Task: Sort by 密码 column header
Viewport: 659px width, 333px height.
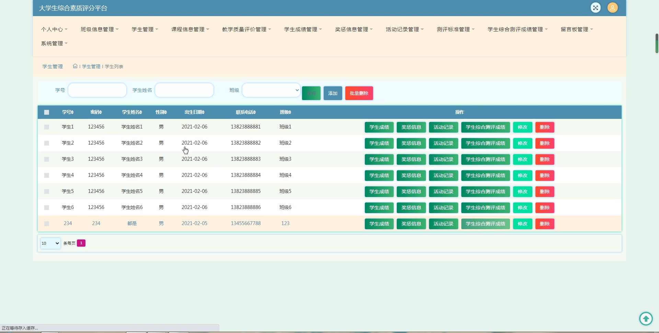Action: coord(96,112)
